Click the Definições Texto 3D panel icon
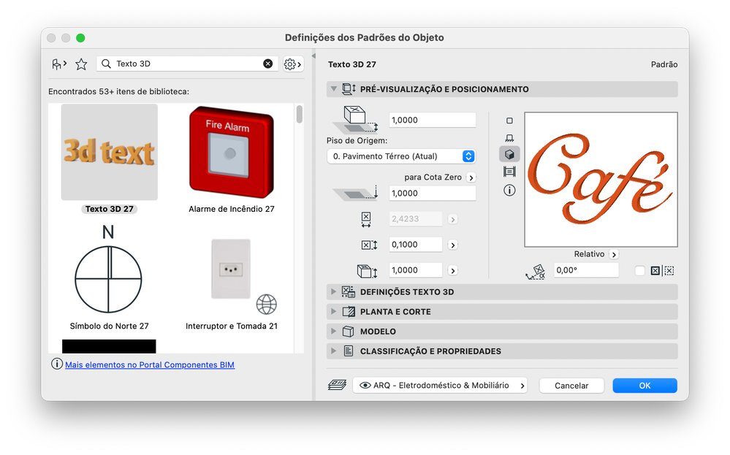This screenshot has height=455, width=730. (x=349, y=291)
